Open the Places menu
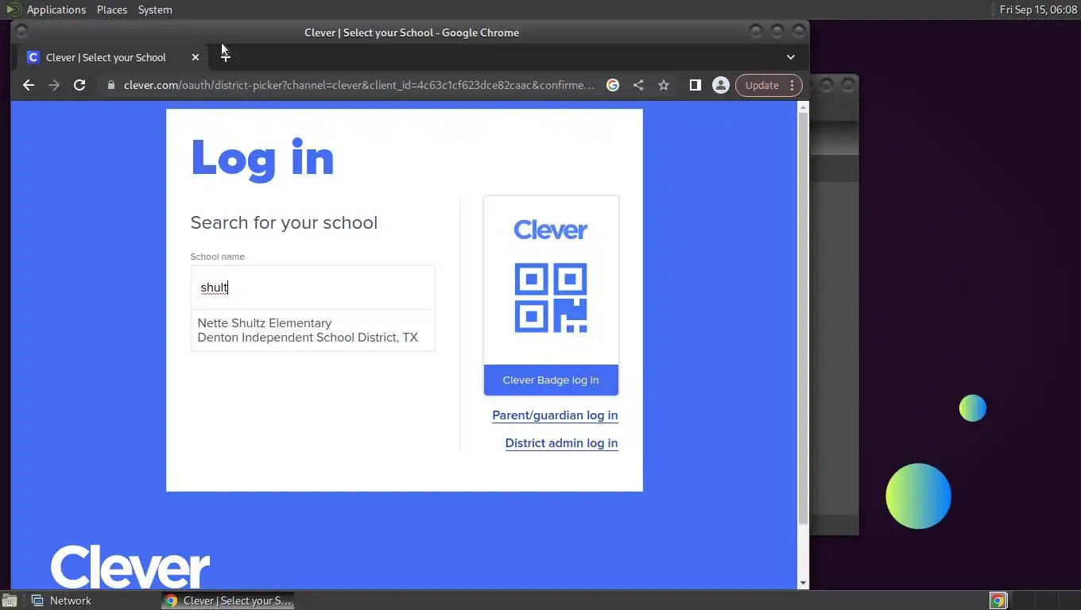 tap(112, 10)
